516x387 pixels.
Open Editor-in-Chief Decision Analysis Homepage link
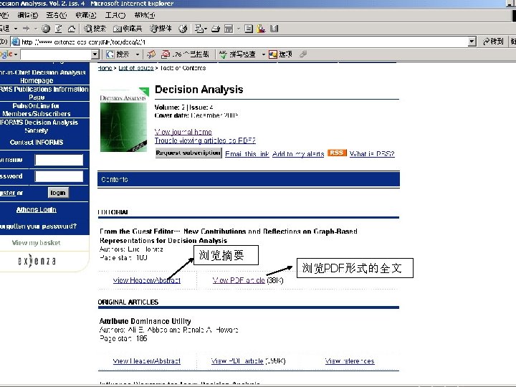coord(42,77)
